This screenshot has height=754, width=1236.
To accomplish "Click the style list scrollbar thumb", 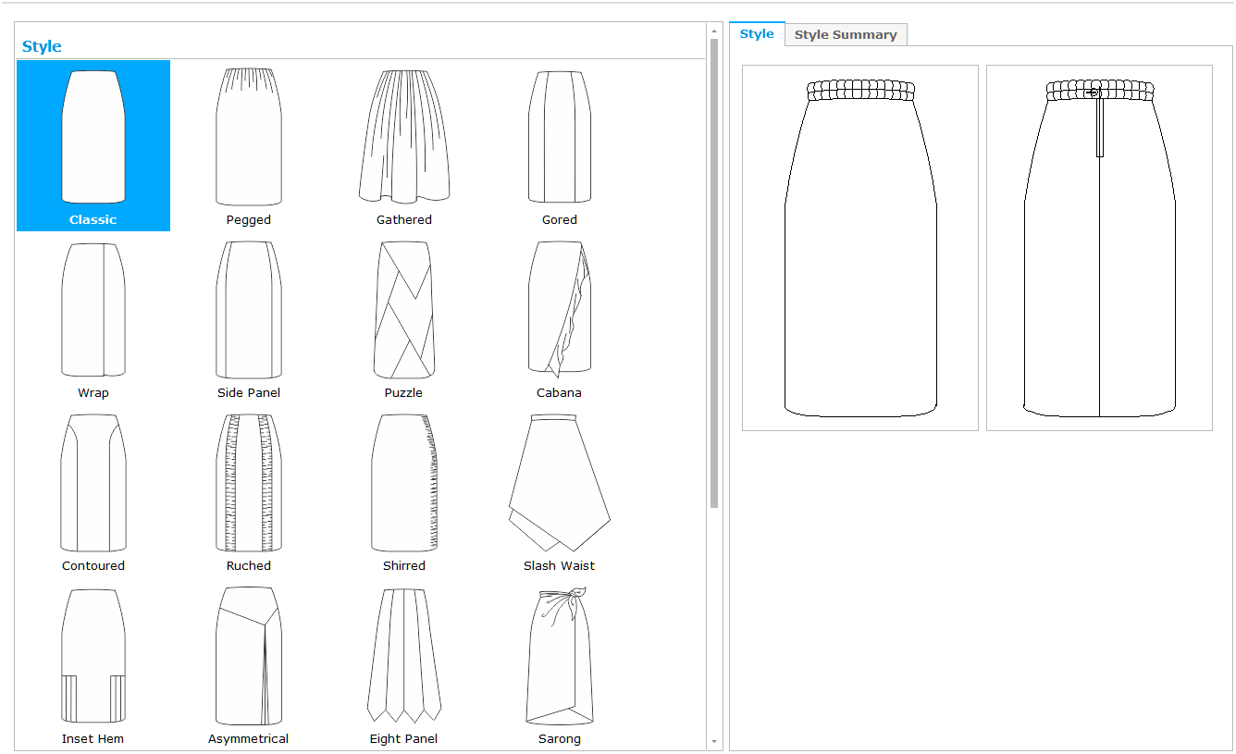I will pyautogui.click(x=714, y=273).
